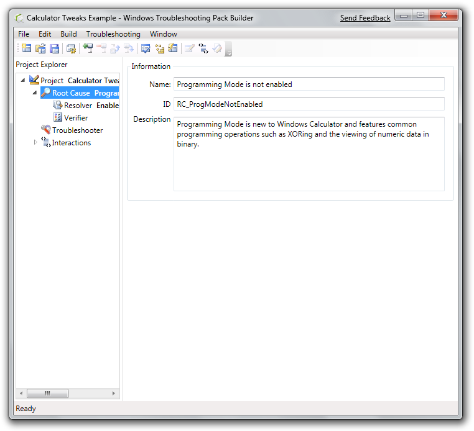Viewport: 474px width, 431px height.
Task: Close the Pack Builder window
Action: 444,16
